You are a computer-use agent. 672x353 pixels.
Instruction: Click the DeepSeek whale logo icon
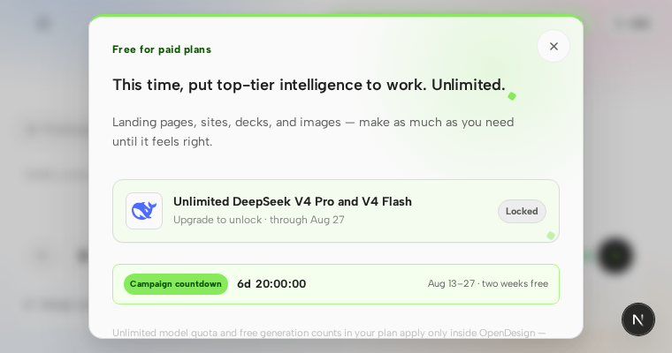[x=144, y=211]
